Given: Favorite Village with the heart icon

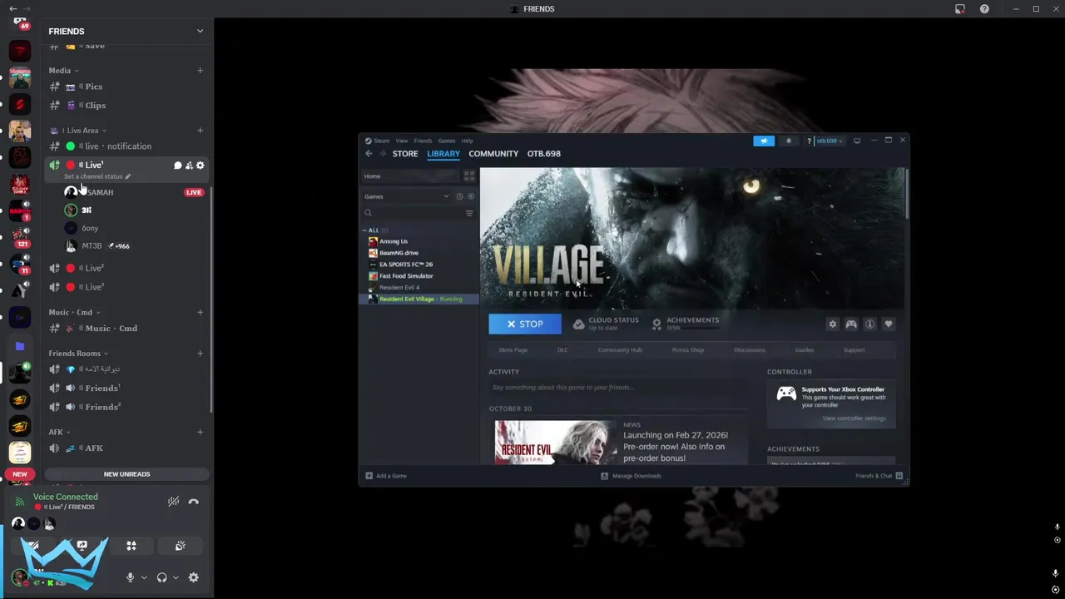Looking at the screenshot, I should [x=889, y=324].
